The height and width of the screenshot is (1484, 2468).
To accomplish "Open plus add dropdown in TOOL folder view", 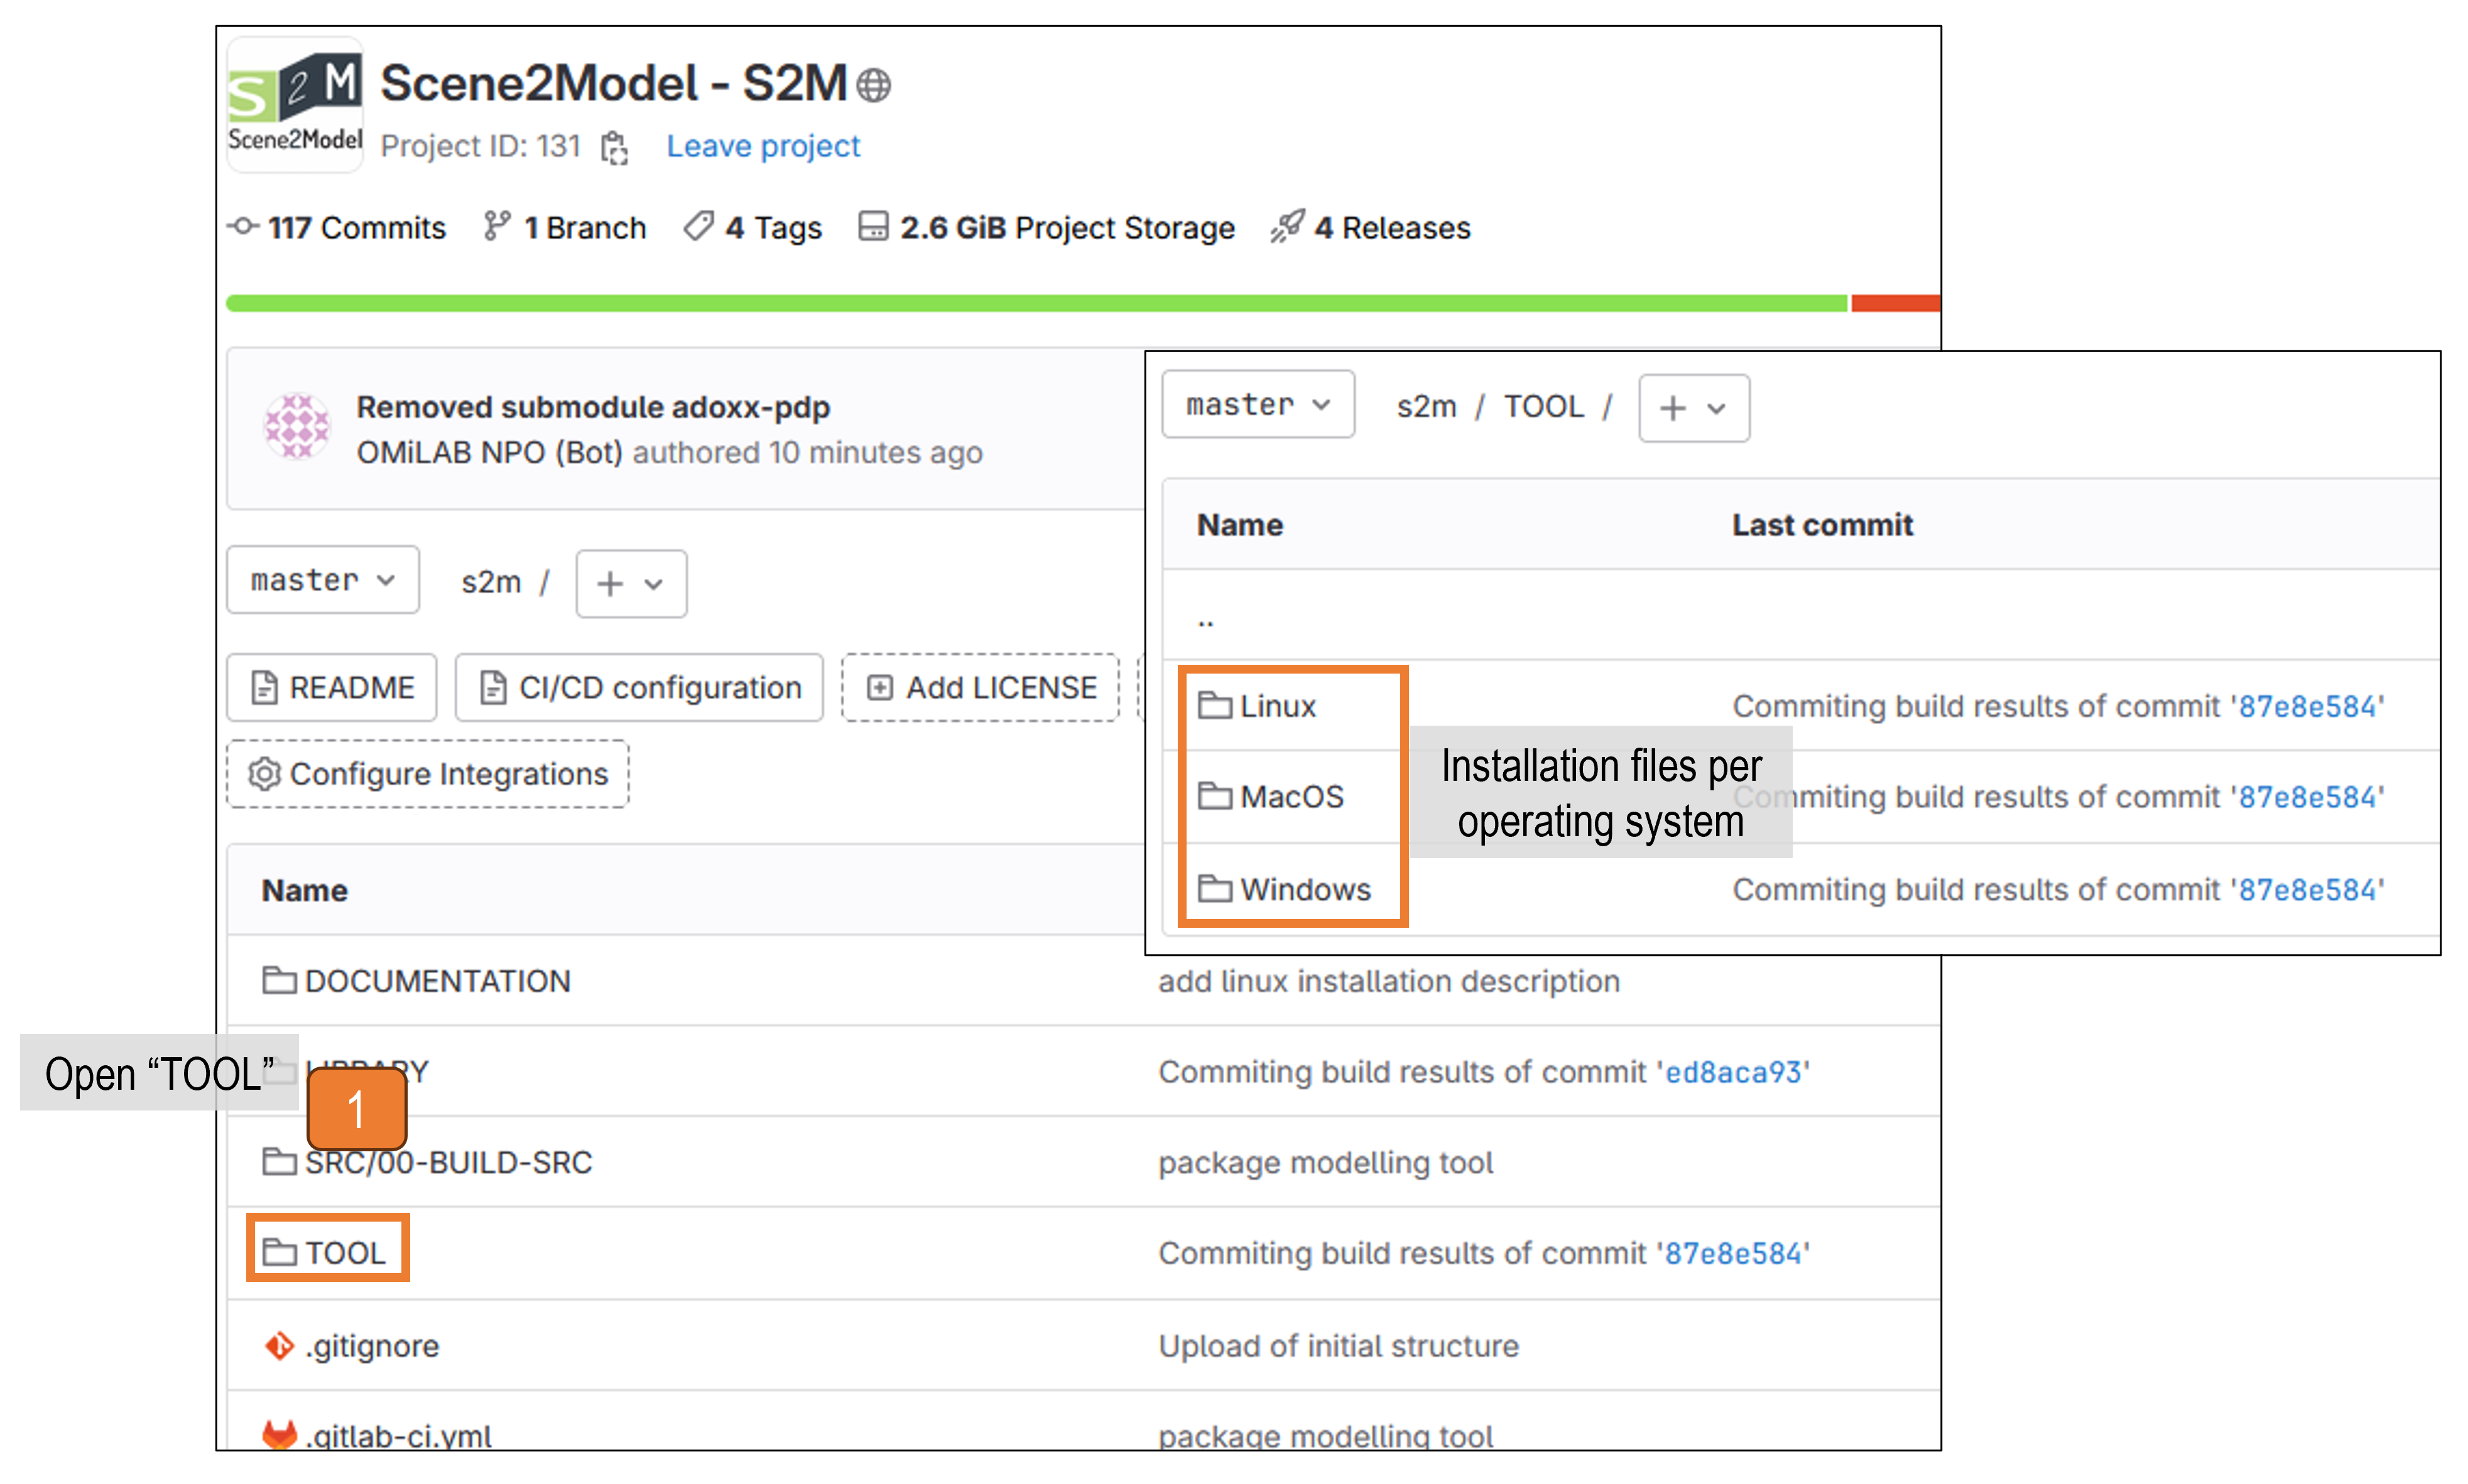I will pos(1693,408).
